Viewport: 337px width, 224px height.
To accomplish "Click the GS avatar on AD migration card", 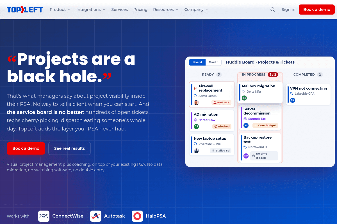I will 196,127.
